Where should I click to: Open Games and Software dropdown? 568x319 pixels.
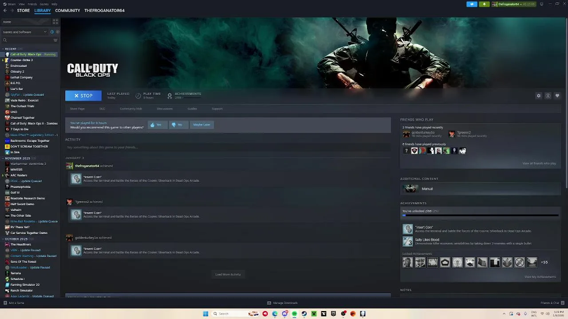24,32
